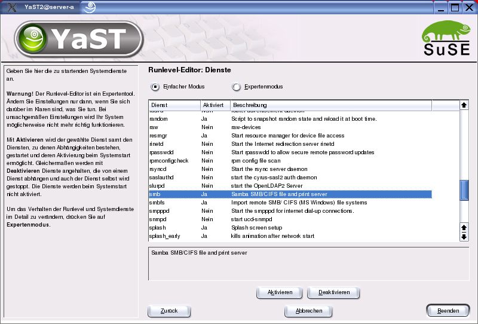Click the 'Runlevel-Editor: Dienste' heading
Screen dimensions: 478x324
pyautogui.click(x=189, y=70)
